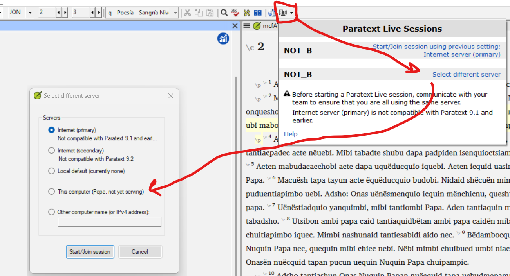Click Cancel in the server dialog
The height and width of the screenshot is (276, 510).
(140, 252)
